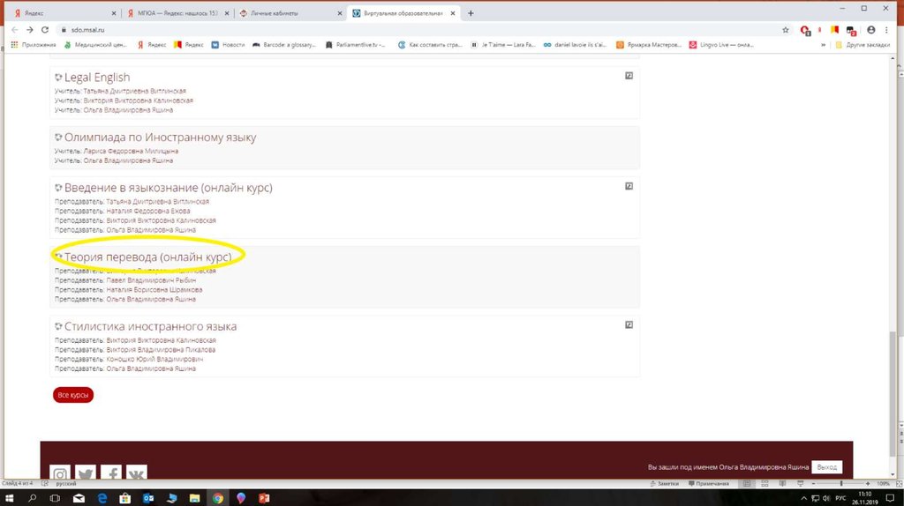Viewport: 904px width, 506px height.
Task: Click the Выход logout button
Action: point(827,467)
